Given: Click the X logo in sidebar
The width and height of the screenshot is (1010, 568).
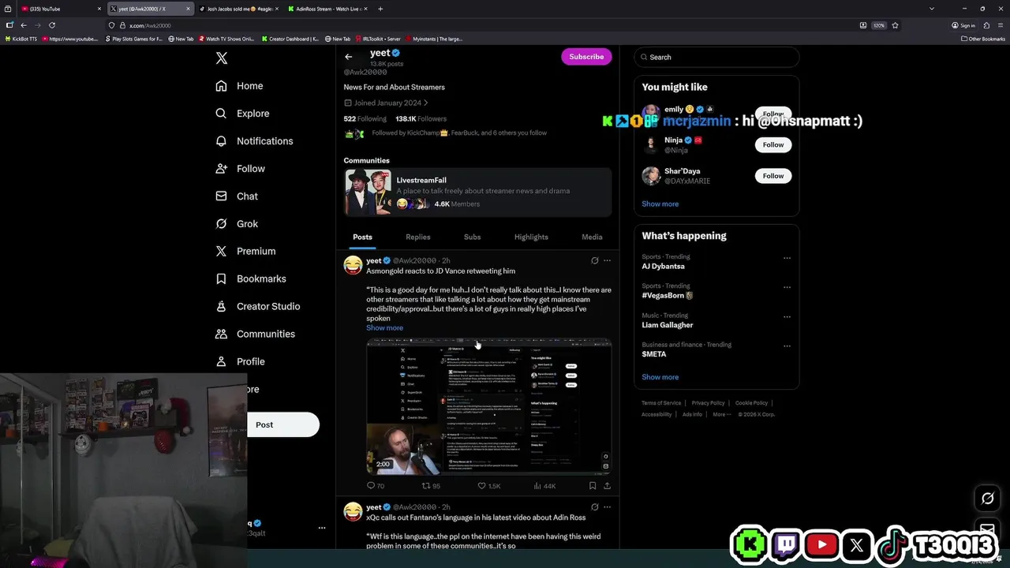Looking at the screenshot, I should (222, 58).
